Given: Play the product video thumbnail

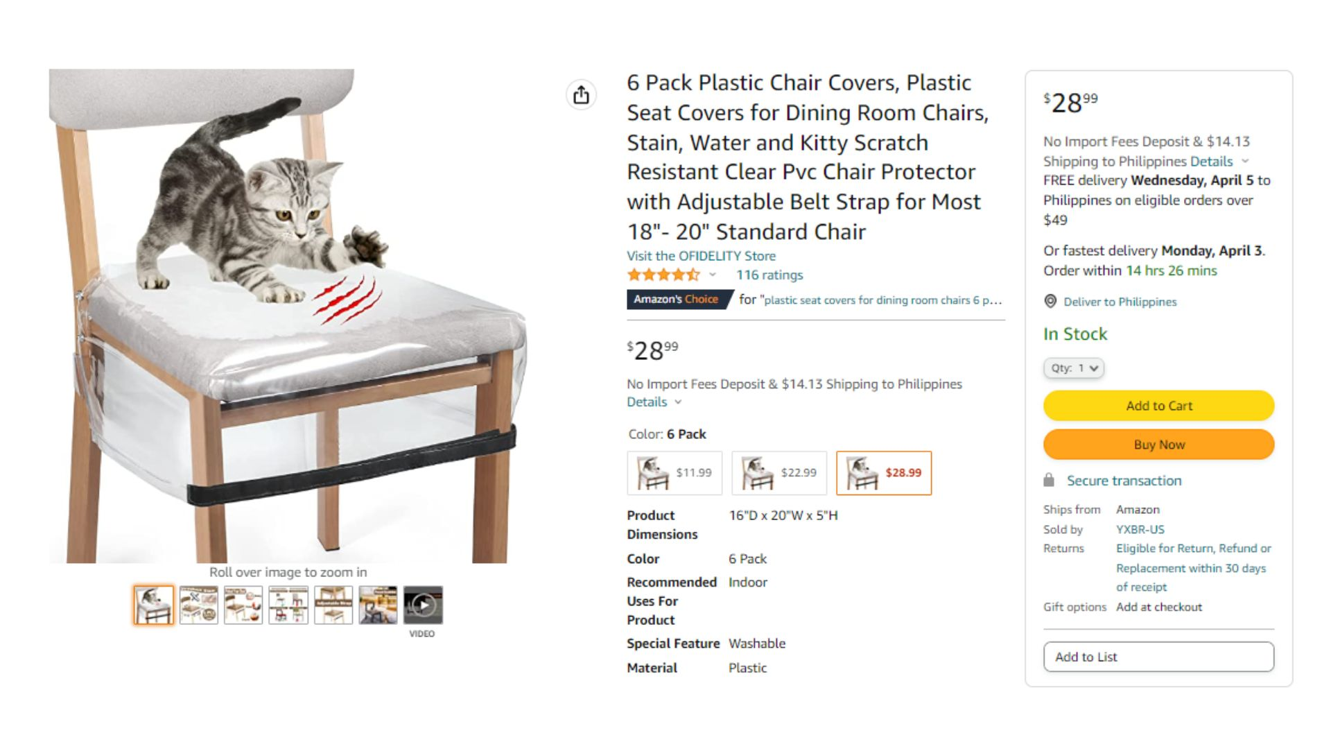Looking at the screenshot, I should point(423,605).
